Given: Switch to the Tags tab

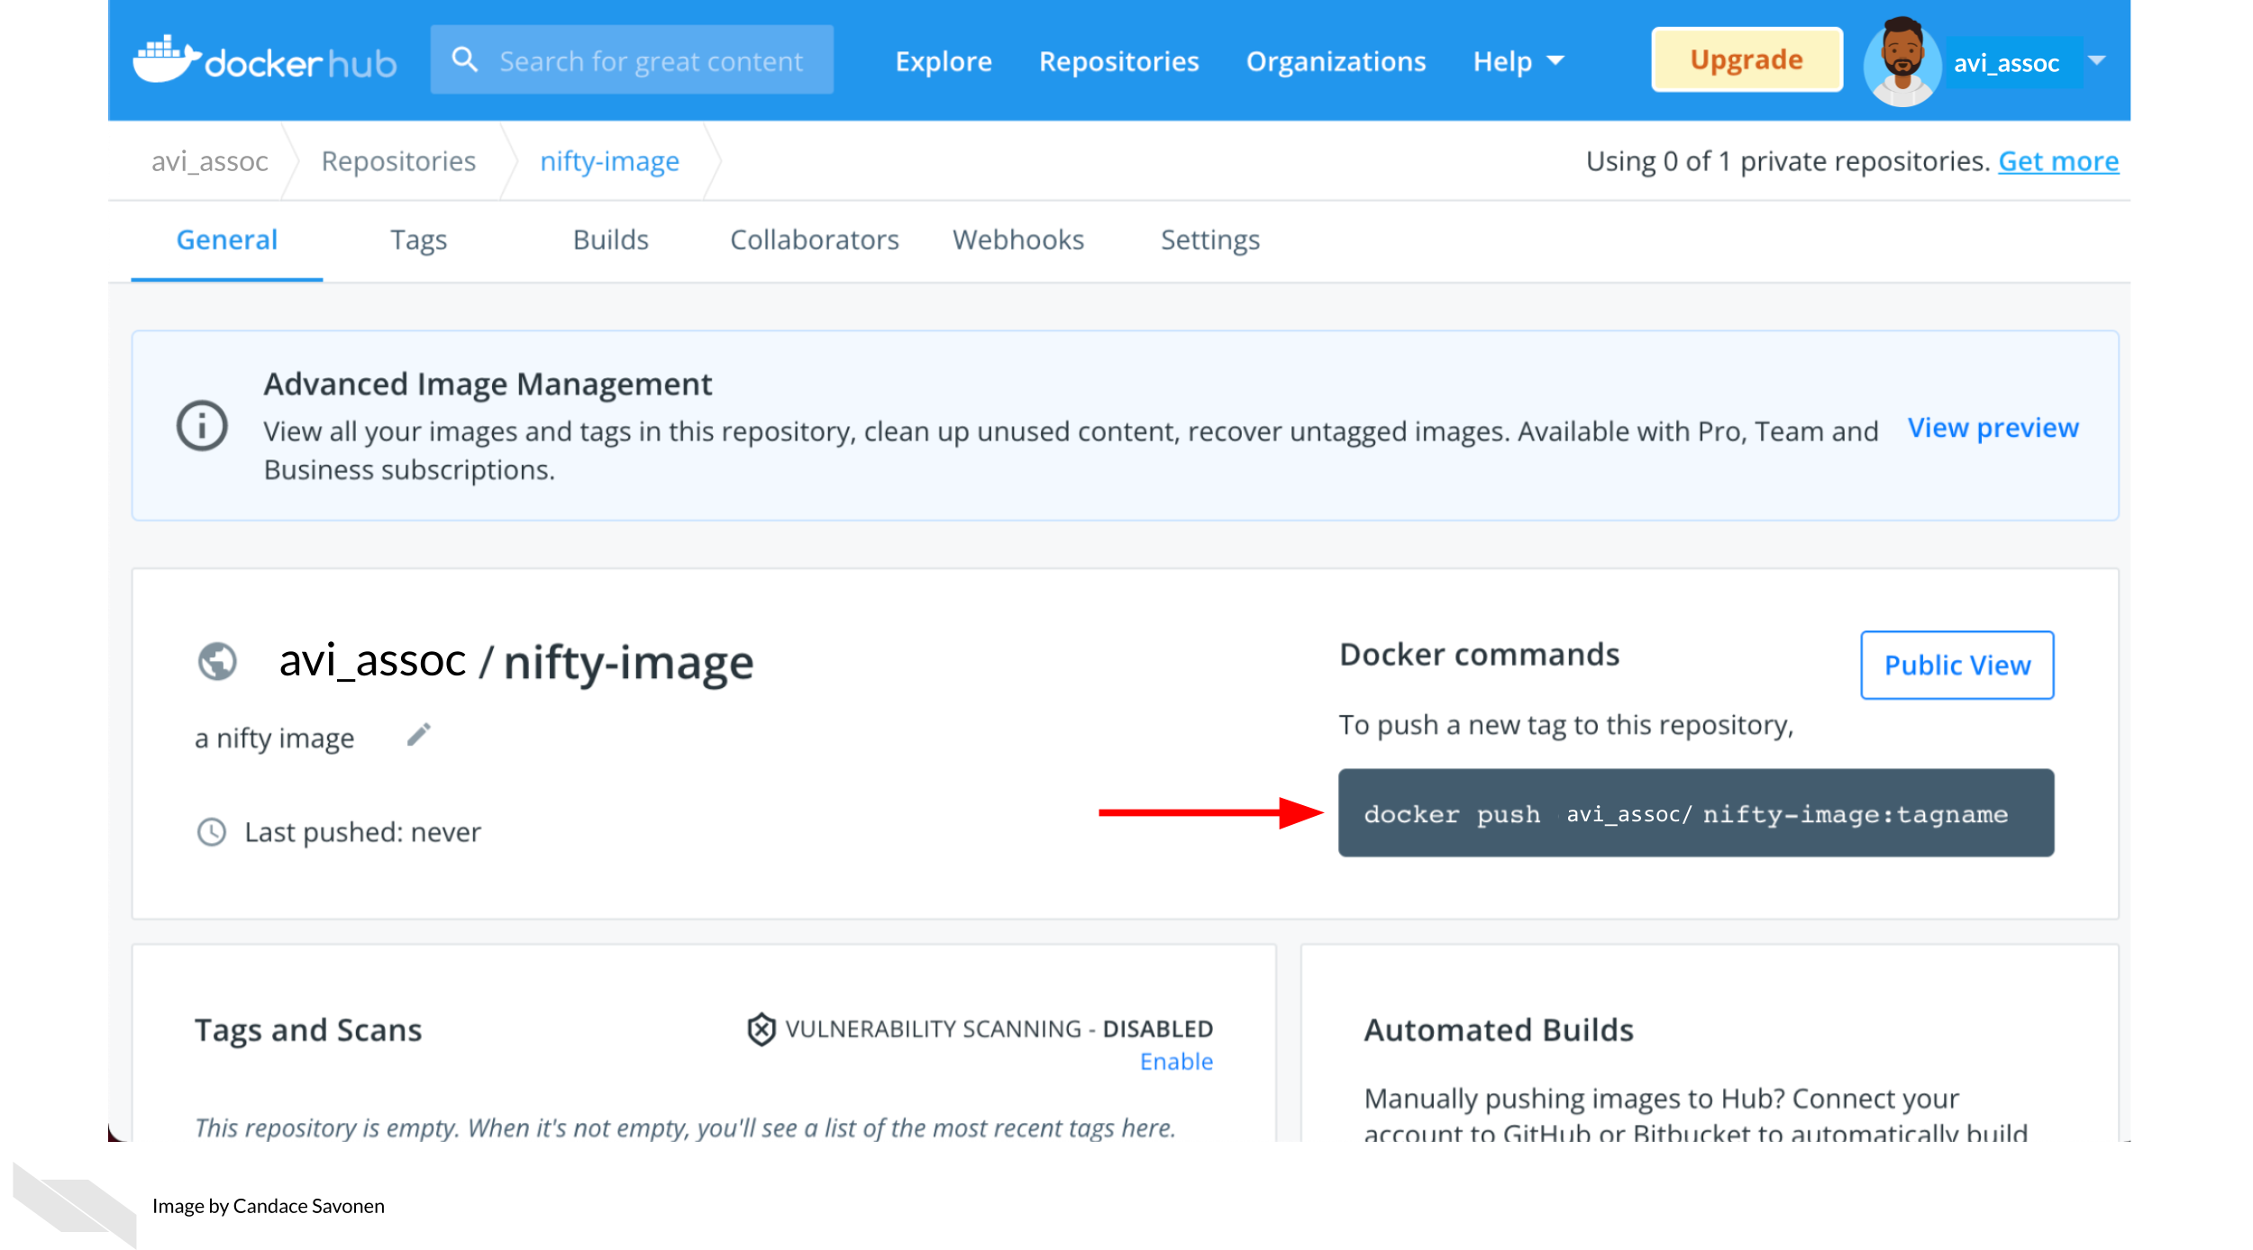Looking at the screenshot, I should (x=419, y=240).
